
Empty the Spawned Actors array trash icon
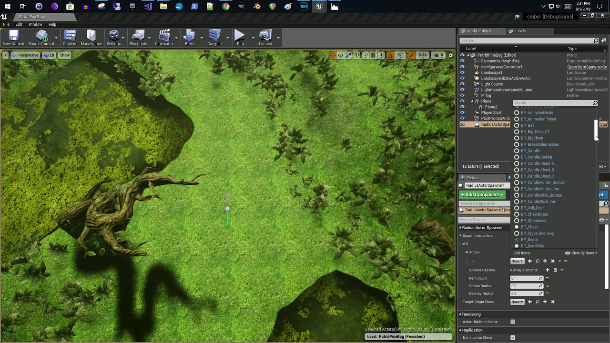555,270
